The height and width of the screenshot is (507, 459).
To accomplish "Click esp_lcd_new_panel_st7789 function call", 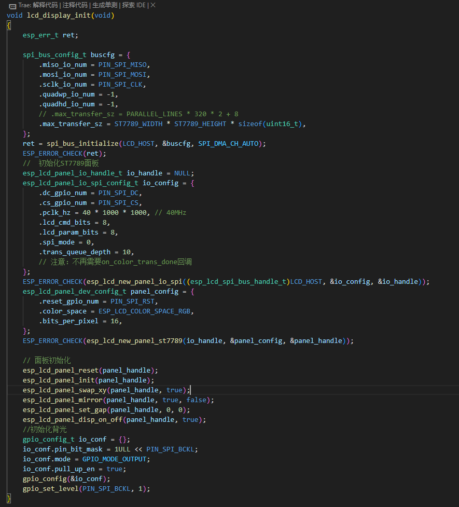I will [x=134, y=341].
